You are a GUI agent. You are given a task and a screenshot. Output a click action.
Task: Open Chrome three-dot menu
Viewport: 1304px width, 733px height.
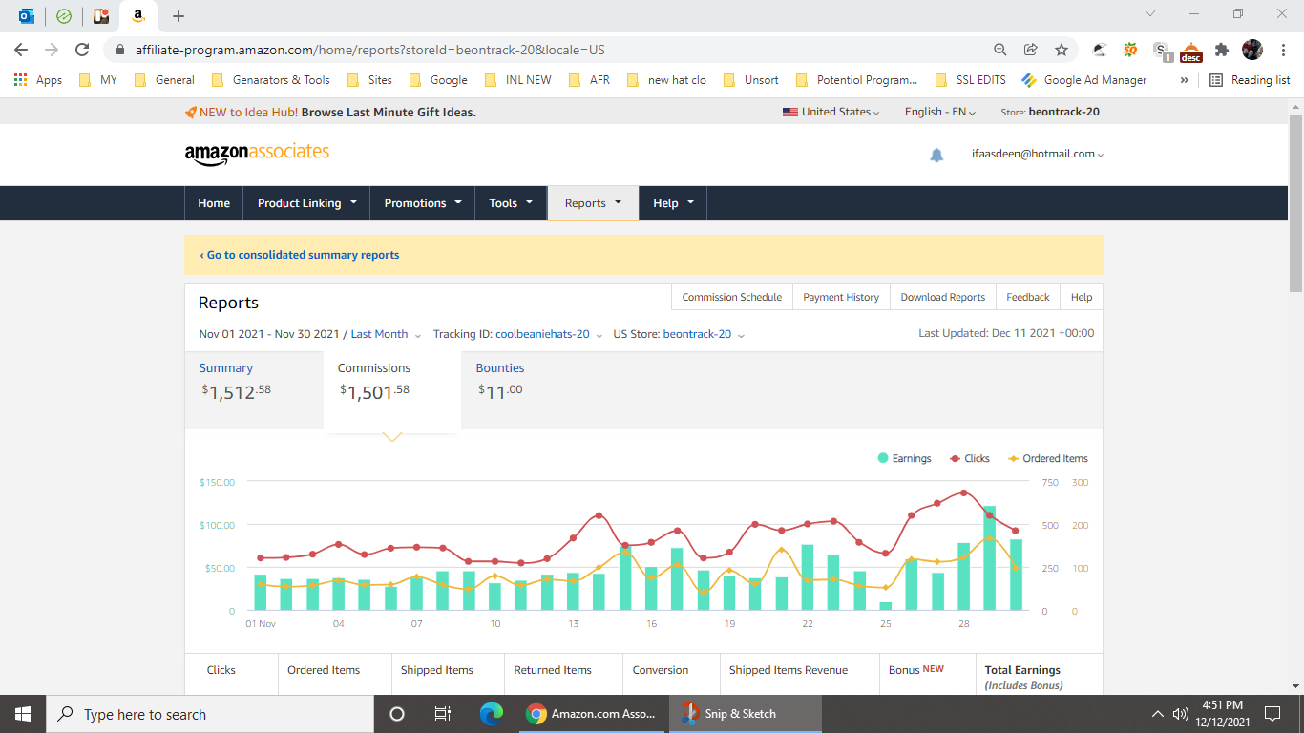(x=1283, y=50)
